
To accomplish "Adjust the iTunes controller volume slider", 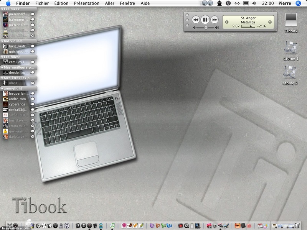I will [x=205, y=28].
